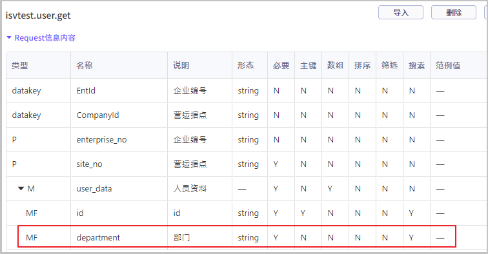Screen dimensions: 488x254
Task: Click the id field name under user_data
Action: pyautogui.click(x=80, y=213)
